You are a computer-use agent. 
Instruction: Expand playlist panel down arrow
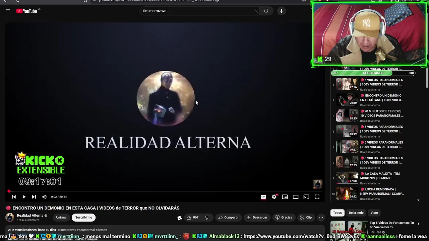point(418,200)
